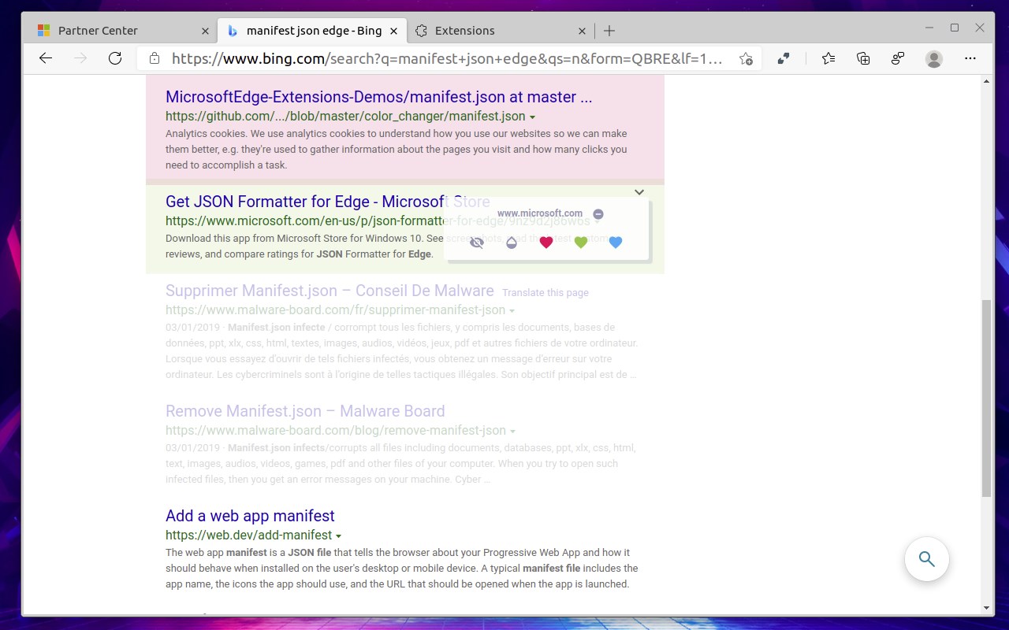Click the scrollbar down arrow
Image resolution: width=1009 pixels, height=630 pixels.
click(986, 608)
